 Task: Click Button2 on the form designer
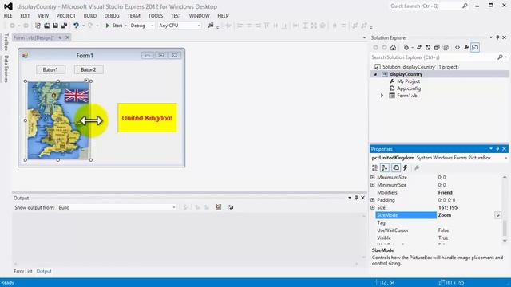pos(89,69)
